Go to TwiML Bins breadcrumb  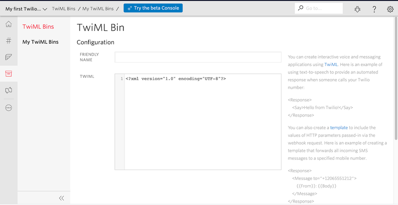click(x=64, y=8)
